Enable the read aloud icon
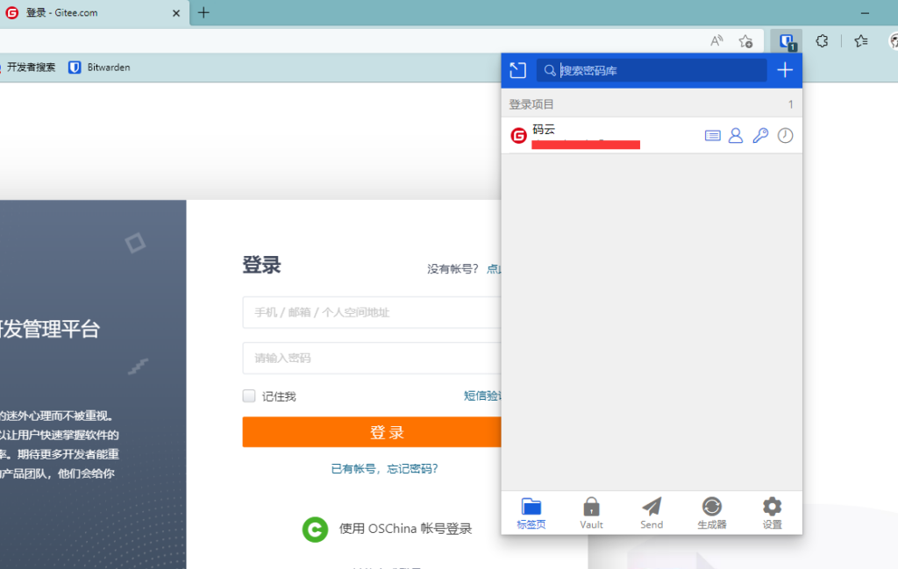898x569 pixels. 716,40
